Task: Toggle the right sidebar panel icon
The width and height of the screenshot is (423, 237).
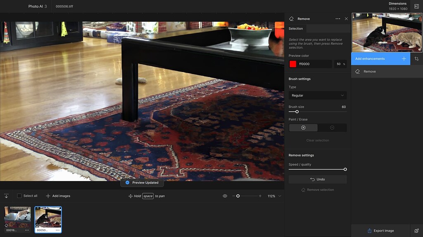Action: pos(416,6)
